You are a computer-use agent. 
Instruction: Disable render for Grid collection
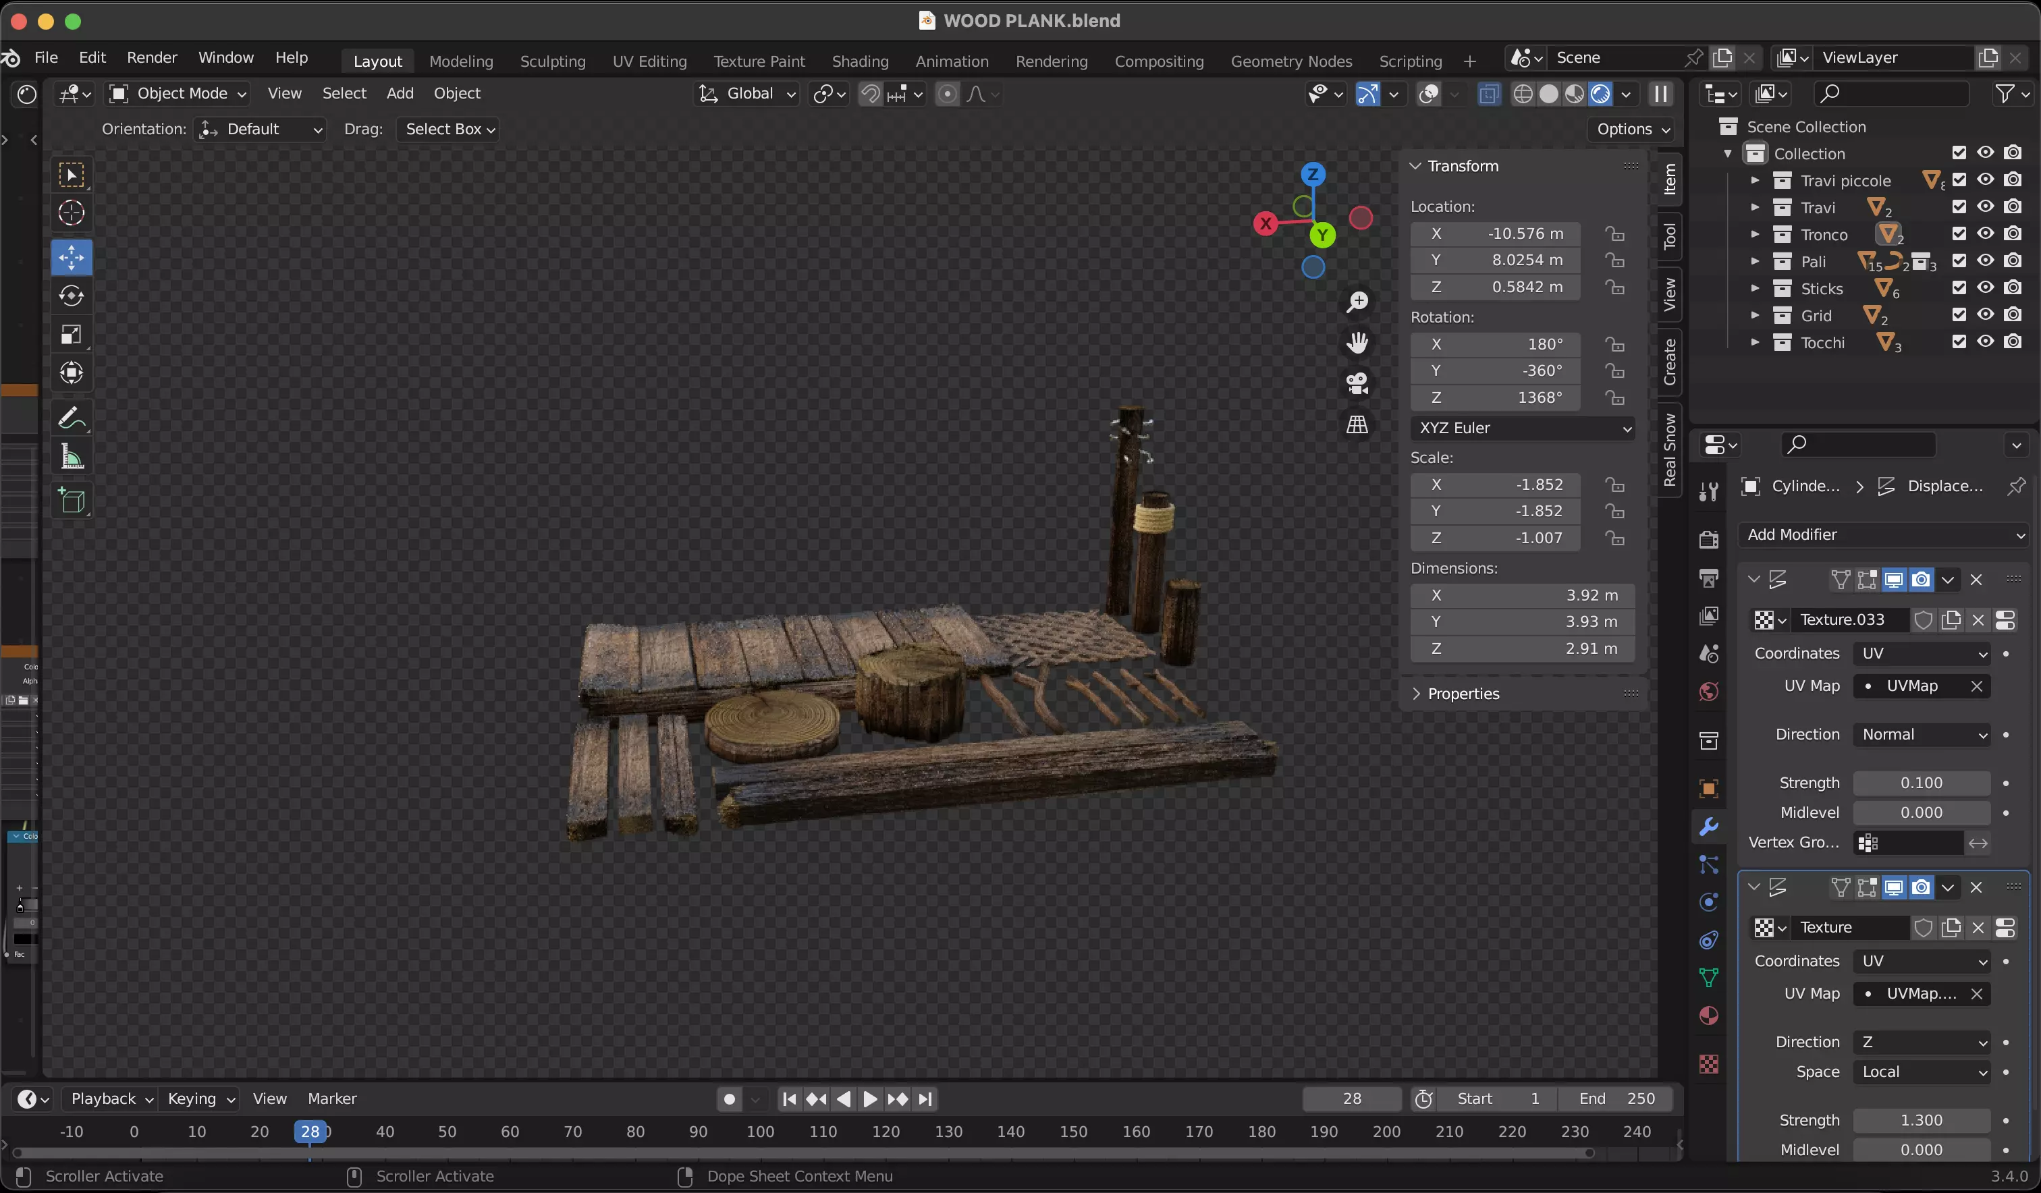click(2013, 315)
